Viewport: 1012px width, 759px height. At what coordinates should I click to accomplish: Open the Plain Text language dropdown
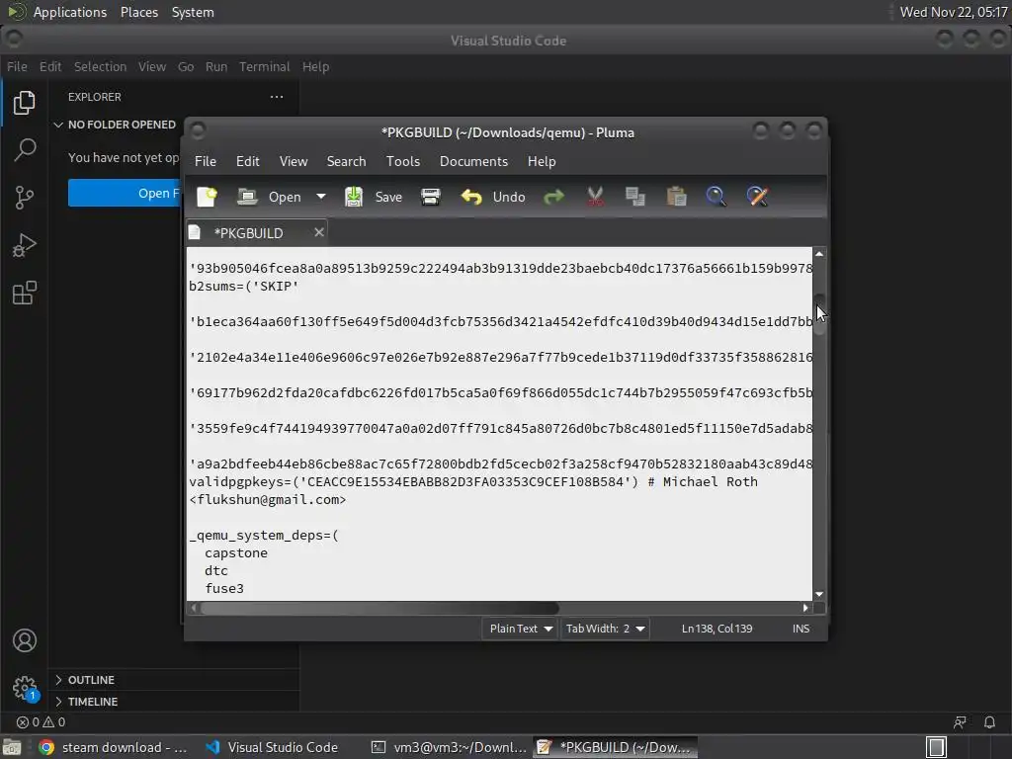pyautogui.click(x=520, y=629)
